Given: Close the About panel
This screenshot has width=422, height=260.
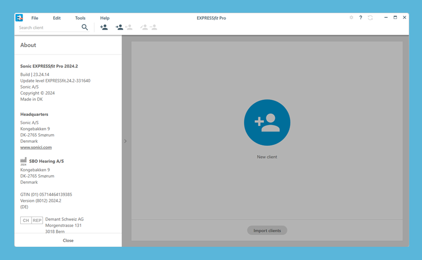Looking at the screenshot, I should [68, 240].
